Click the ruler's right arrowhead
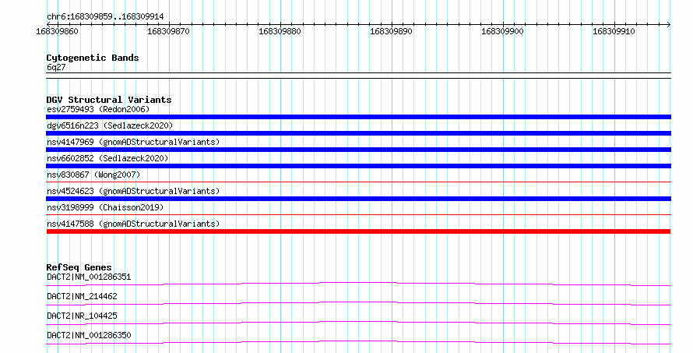This screenshot has width=693, height=353. (x=669, y=24)
